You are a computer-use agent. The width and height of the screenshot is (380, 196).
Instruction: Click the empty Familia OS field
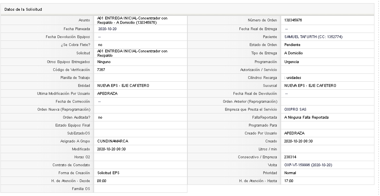141,189
